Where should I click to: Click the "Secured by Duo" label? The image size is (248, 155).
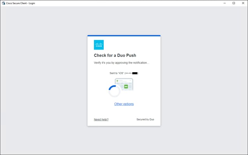click(x=145, y=119)
